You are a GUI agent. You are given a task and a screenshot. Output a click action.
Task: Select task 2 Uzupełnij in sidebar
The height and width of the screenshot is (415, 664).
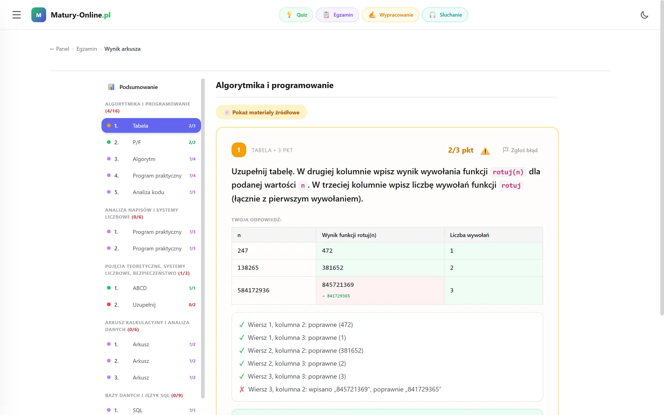151,305
